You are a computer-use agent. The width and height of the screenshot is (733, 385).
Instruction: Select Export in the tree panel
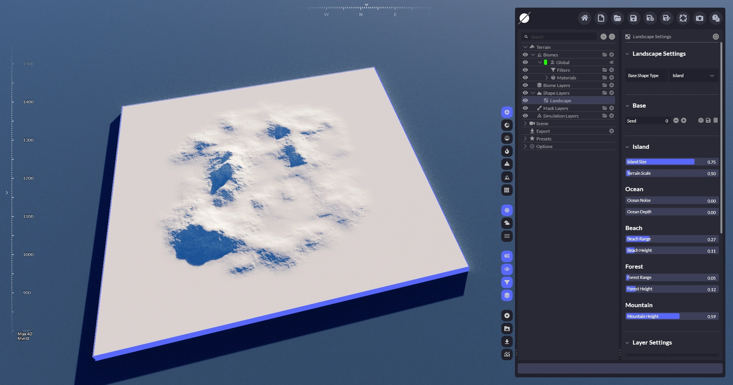[543, 131]
